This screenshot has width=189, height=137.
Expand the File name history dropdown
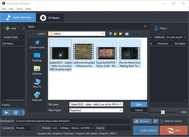pos(121,104)
